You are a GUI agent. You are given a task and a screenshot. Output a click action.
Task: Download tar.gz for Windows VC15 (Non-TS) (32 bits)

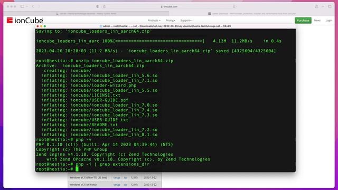point(117,178)
